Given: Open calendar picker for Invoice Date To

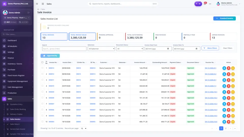Looking at the screenshot, I should coord(196,49).
